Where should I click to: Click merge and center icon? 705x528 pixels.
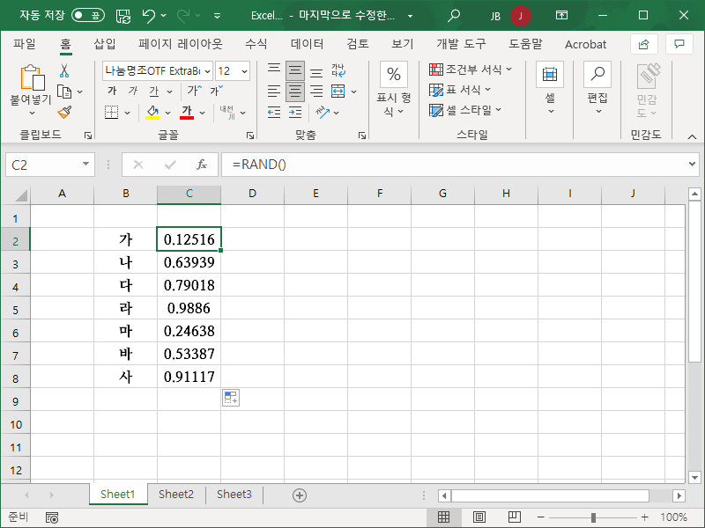pos(338,92)
